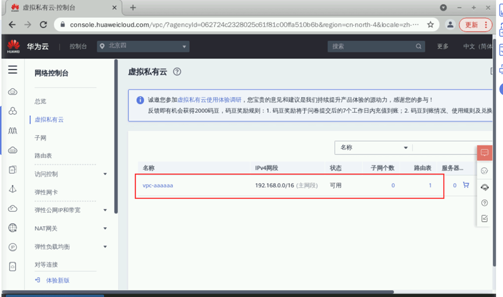Click the shopping cart icon in vpc-aaaaaa row
Viewport: 503px width, 297px height.
point(466,185)
